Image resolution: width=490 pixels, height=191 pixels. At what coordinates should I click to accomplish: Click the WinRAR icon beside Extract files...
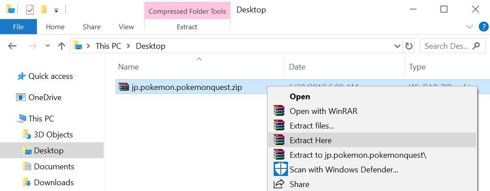[279, 125]
